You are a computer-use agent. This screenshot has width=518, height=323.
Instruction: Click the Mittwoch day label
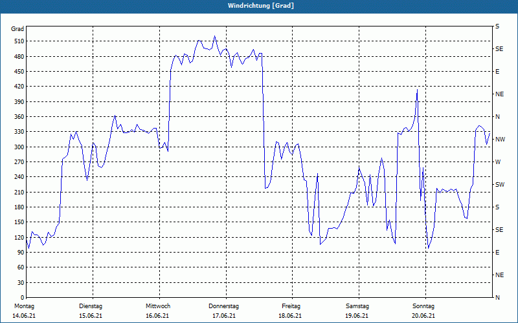(158, 306)
